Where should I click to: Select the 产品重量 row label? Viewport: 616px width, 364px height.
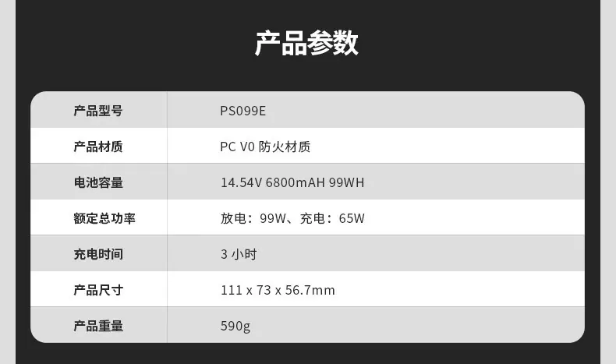[98, 326]
